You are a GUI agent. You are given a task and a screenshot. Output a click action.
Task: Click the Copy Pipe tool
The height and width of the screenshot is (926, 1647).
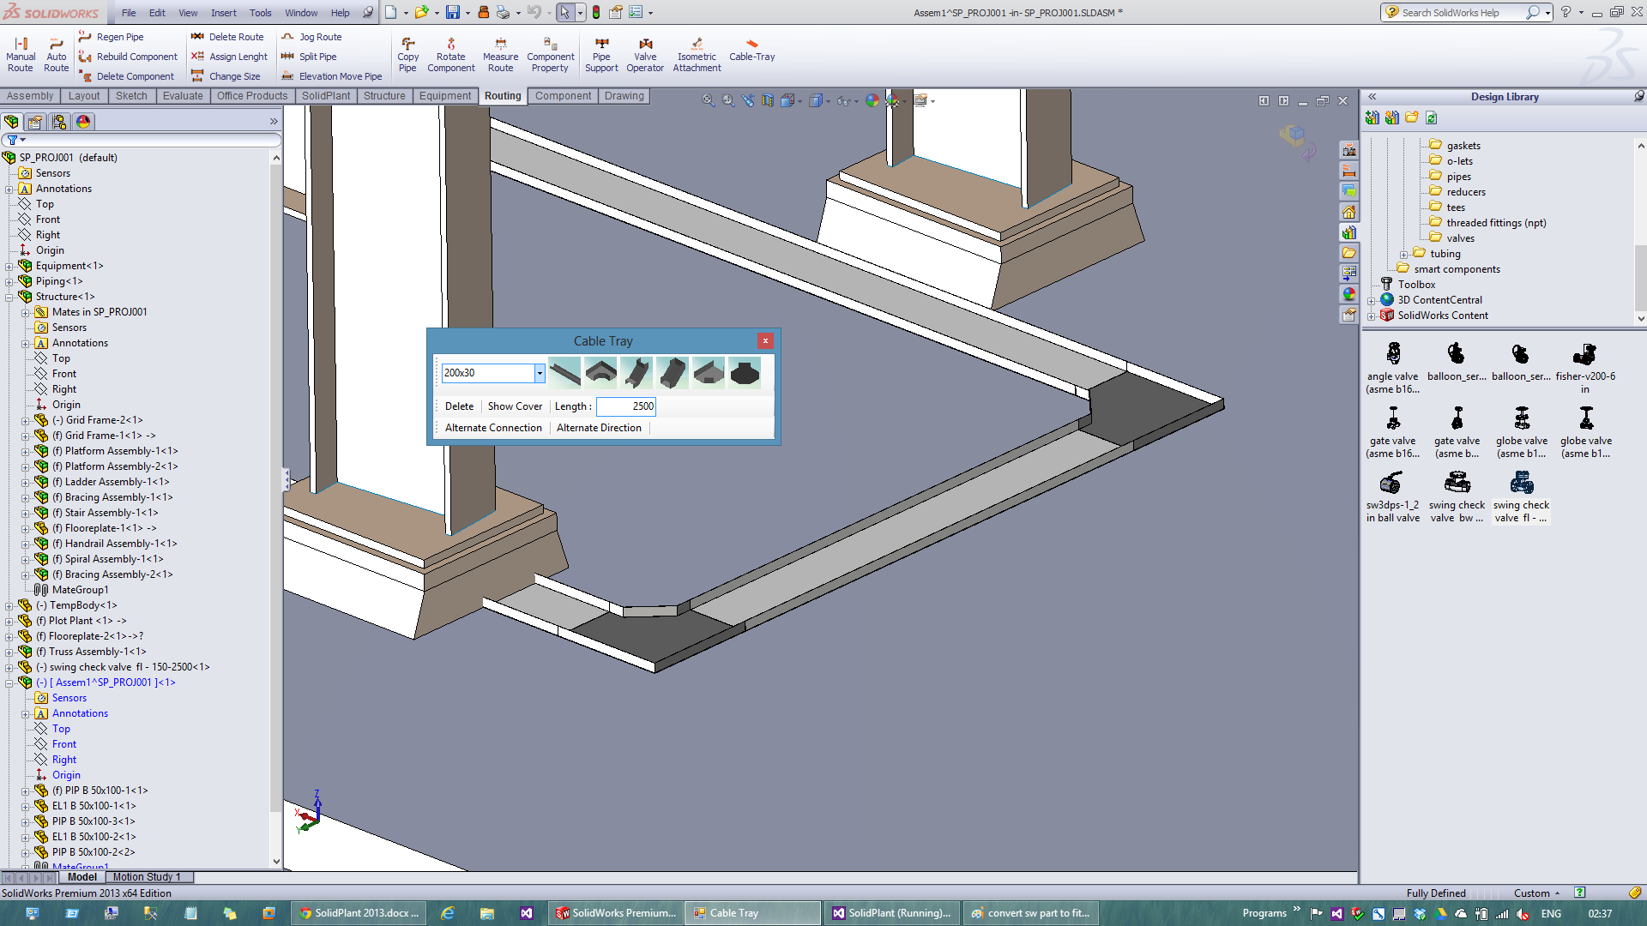click(407, 55)
